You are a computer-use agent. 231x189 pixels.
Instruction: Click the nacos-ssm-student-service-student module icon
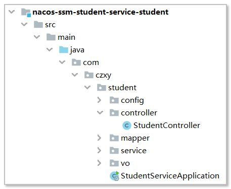point(26,13)
